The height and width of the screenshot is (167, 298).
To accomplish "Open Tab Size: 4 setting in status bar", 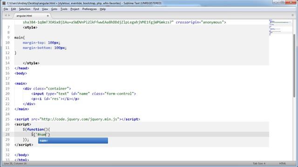I will [259, 163].
